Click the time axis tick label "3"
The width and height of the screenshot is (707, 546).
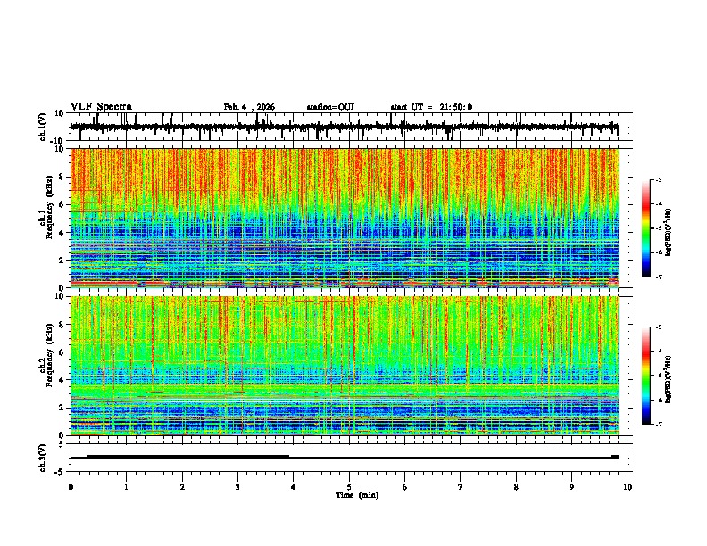(237, 487)
